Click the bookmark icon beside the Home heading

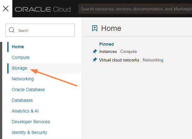[x=94, y=28]
